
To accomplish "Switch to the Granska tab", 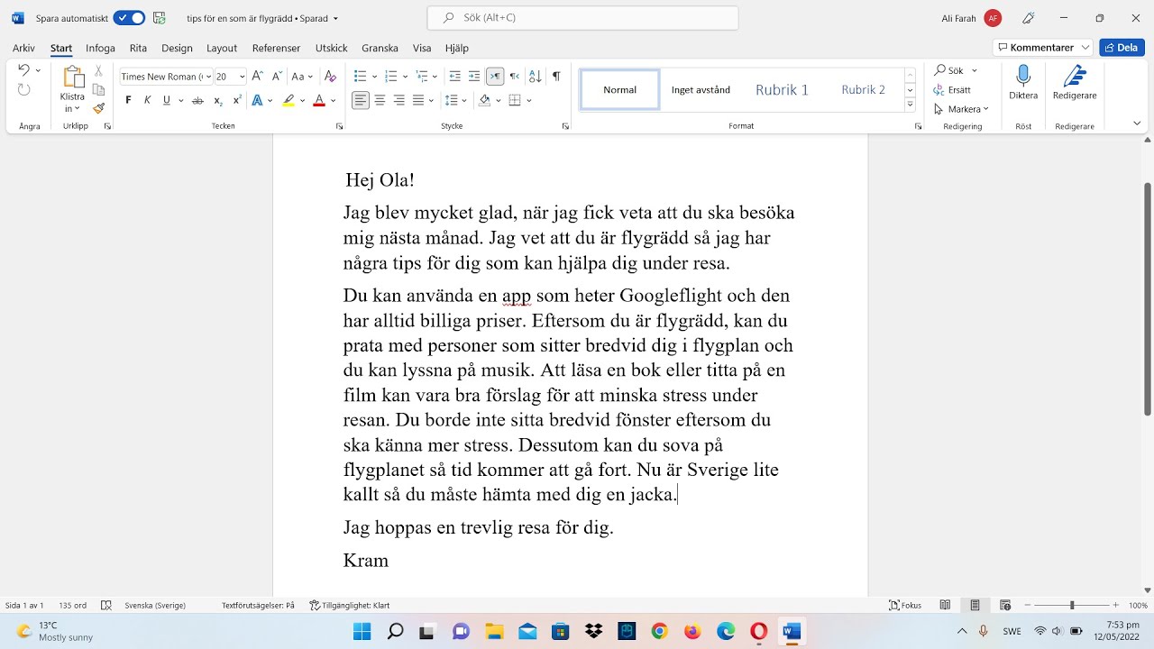I will pyautogui.click(x=380, y=48).
